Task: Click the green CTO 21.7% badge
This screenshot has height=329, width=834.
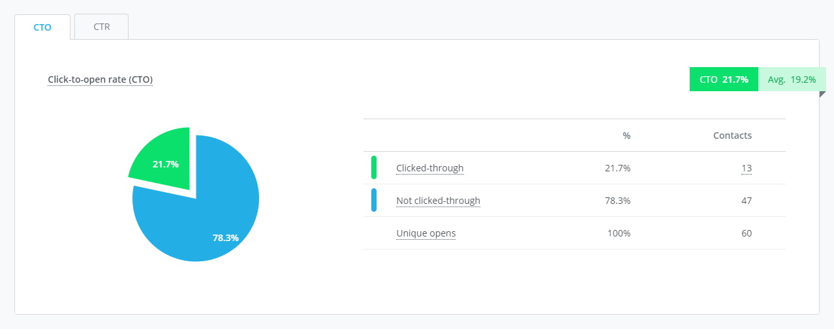Action: tap(724, 79)
